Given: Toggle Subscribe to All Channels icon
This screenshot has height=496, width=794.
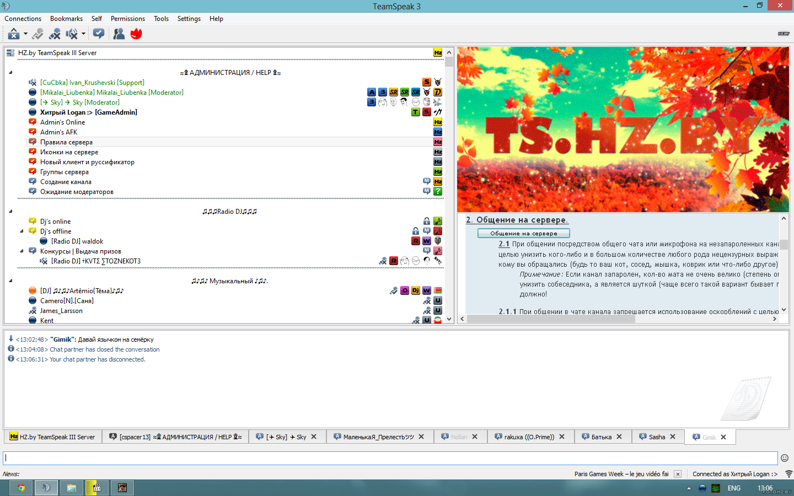Looking at the screenshot, I should click(x=99, y=34).
